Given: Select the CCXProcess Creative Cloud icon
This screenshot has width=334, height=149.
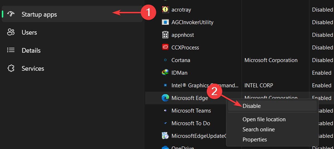Looking at the screenshot, I should tap(165, 47).
